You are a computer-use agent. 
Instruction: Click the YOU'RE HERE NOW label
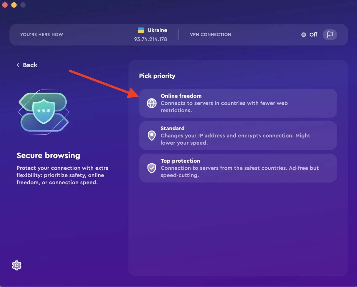coord(42,34)
